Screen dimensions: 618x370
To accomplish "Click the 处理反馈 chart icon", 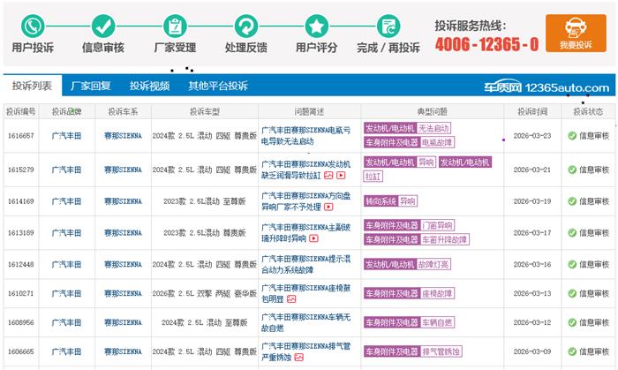I will [x=246, y=25].
